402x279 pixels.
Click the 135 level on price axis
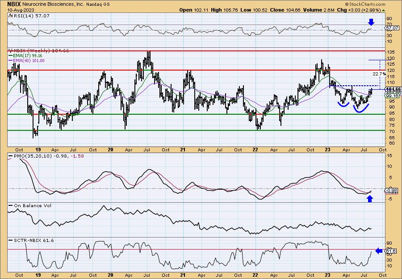coord(391,52)
